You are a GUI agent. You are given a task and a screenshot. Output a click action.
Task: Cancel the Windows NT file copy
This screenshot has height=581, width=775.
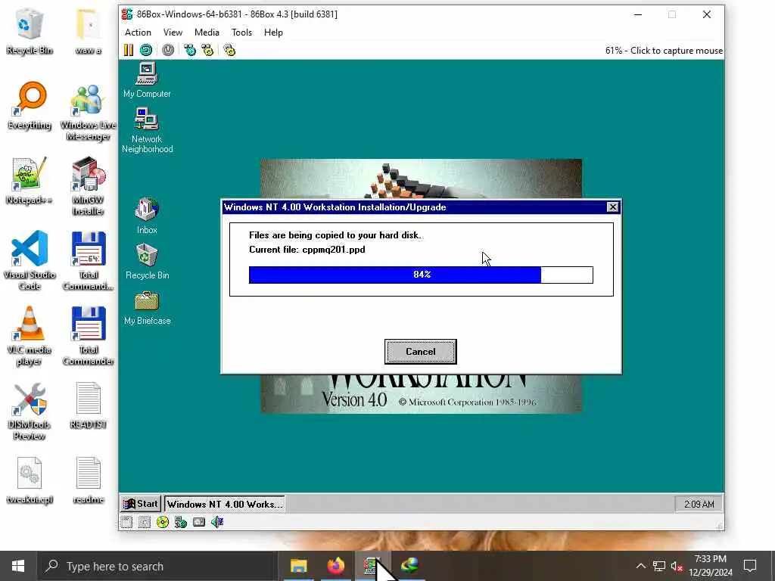(421, 351)
